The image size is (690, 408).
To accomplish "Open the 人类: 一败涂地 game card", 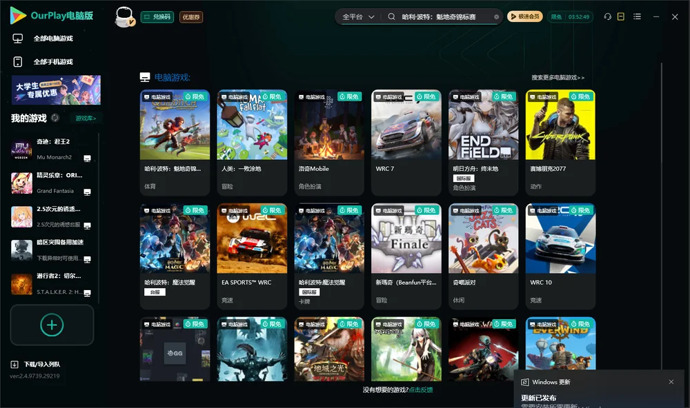I will [252, 143].
